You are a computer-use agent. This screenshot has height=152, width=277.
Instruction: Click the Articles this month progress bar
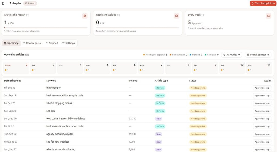point(46,28)
